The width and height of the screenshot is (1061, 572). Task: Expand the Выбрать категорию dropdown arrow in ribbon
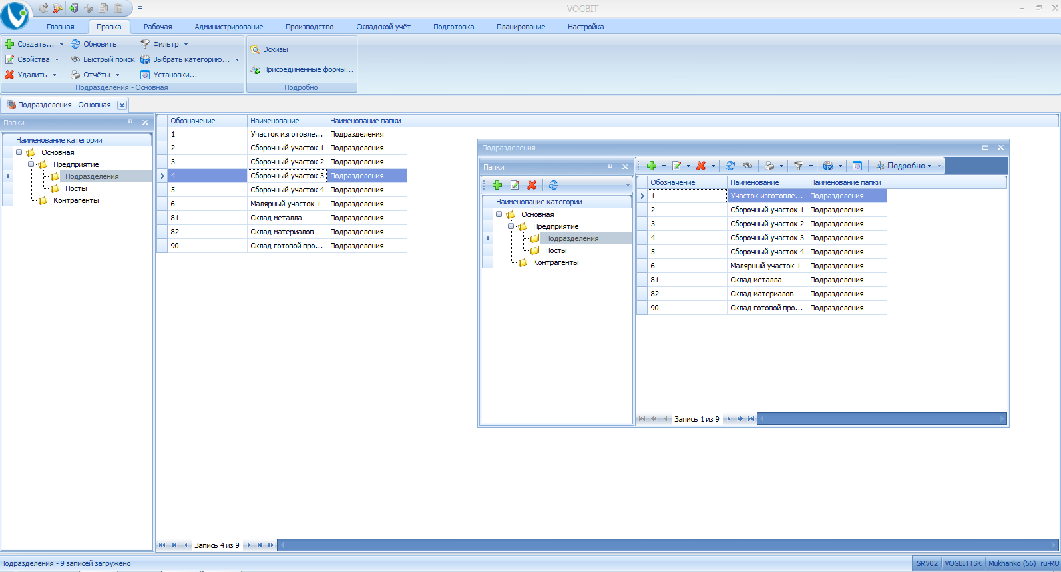coord(237,60)
